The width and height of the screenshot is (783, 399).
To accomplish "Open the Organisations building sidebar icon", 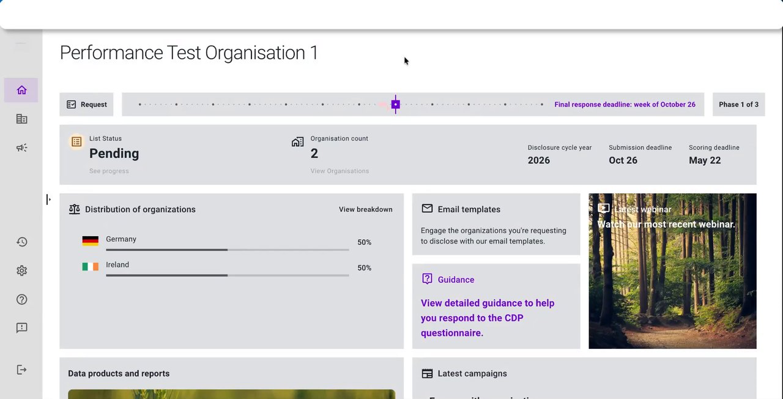I will pos(21,119).
